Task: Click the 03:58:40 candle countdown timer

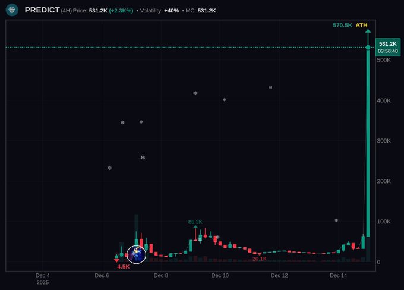Action: [387, 51]
